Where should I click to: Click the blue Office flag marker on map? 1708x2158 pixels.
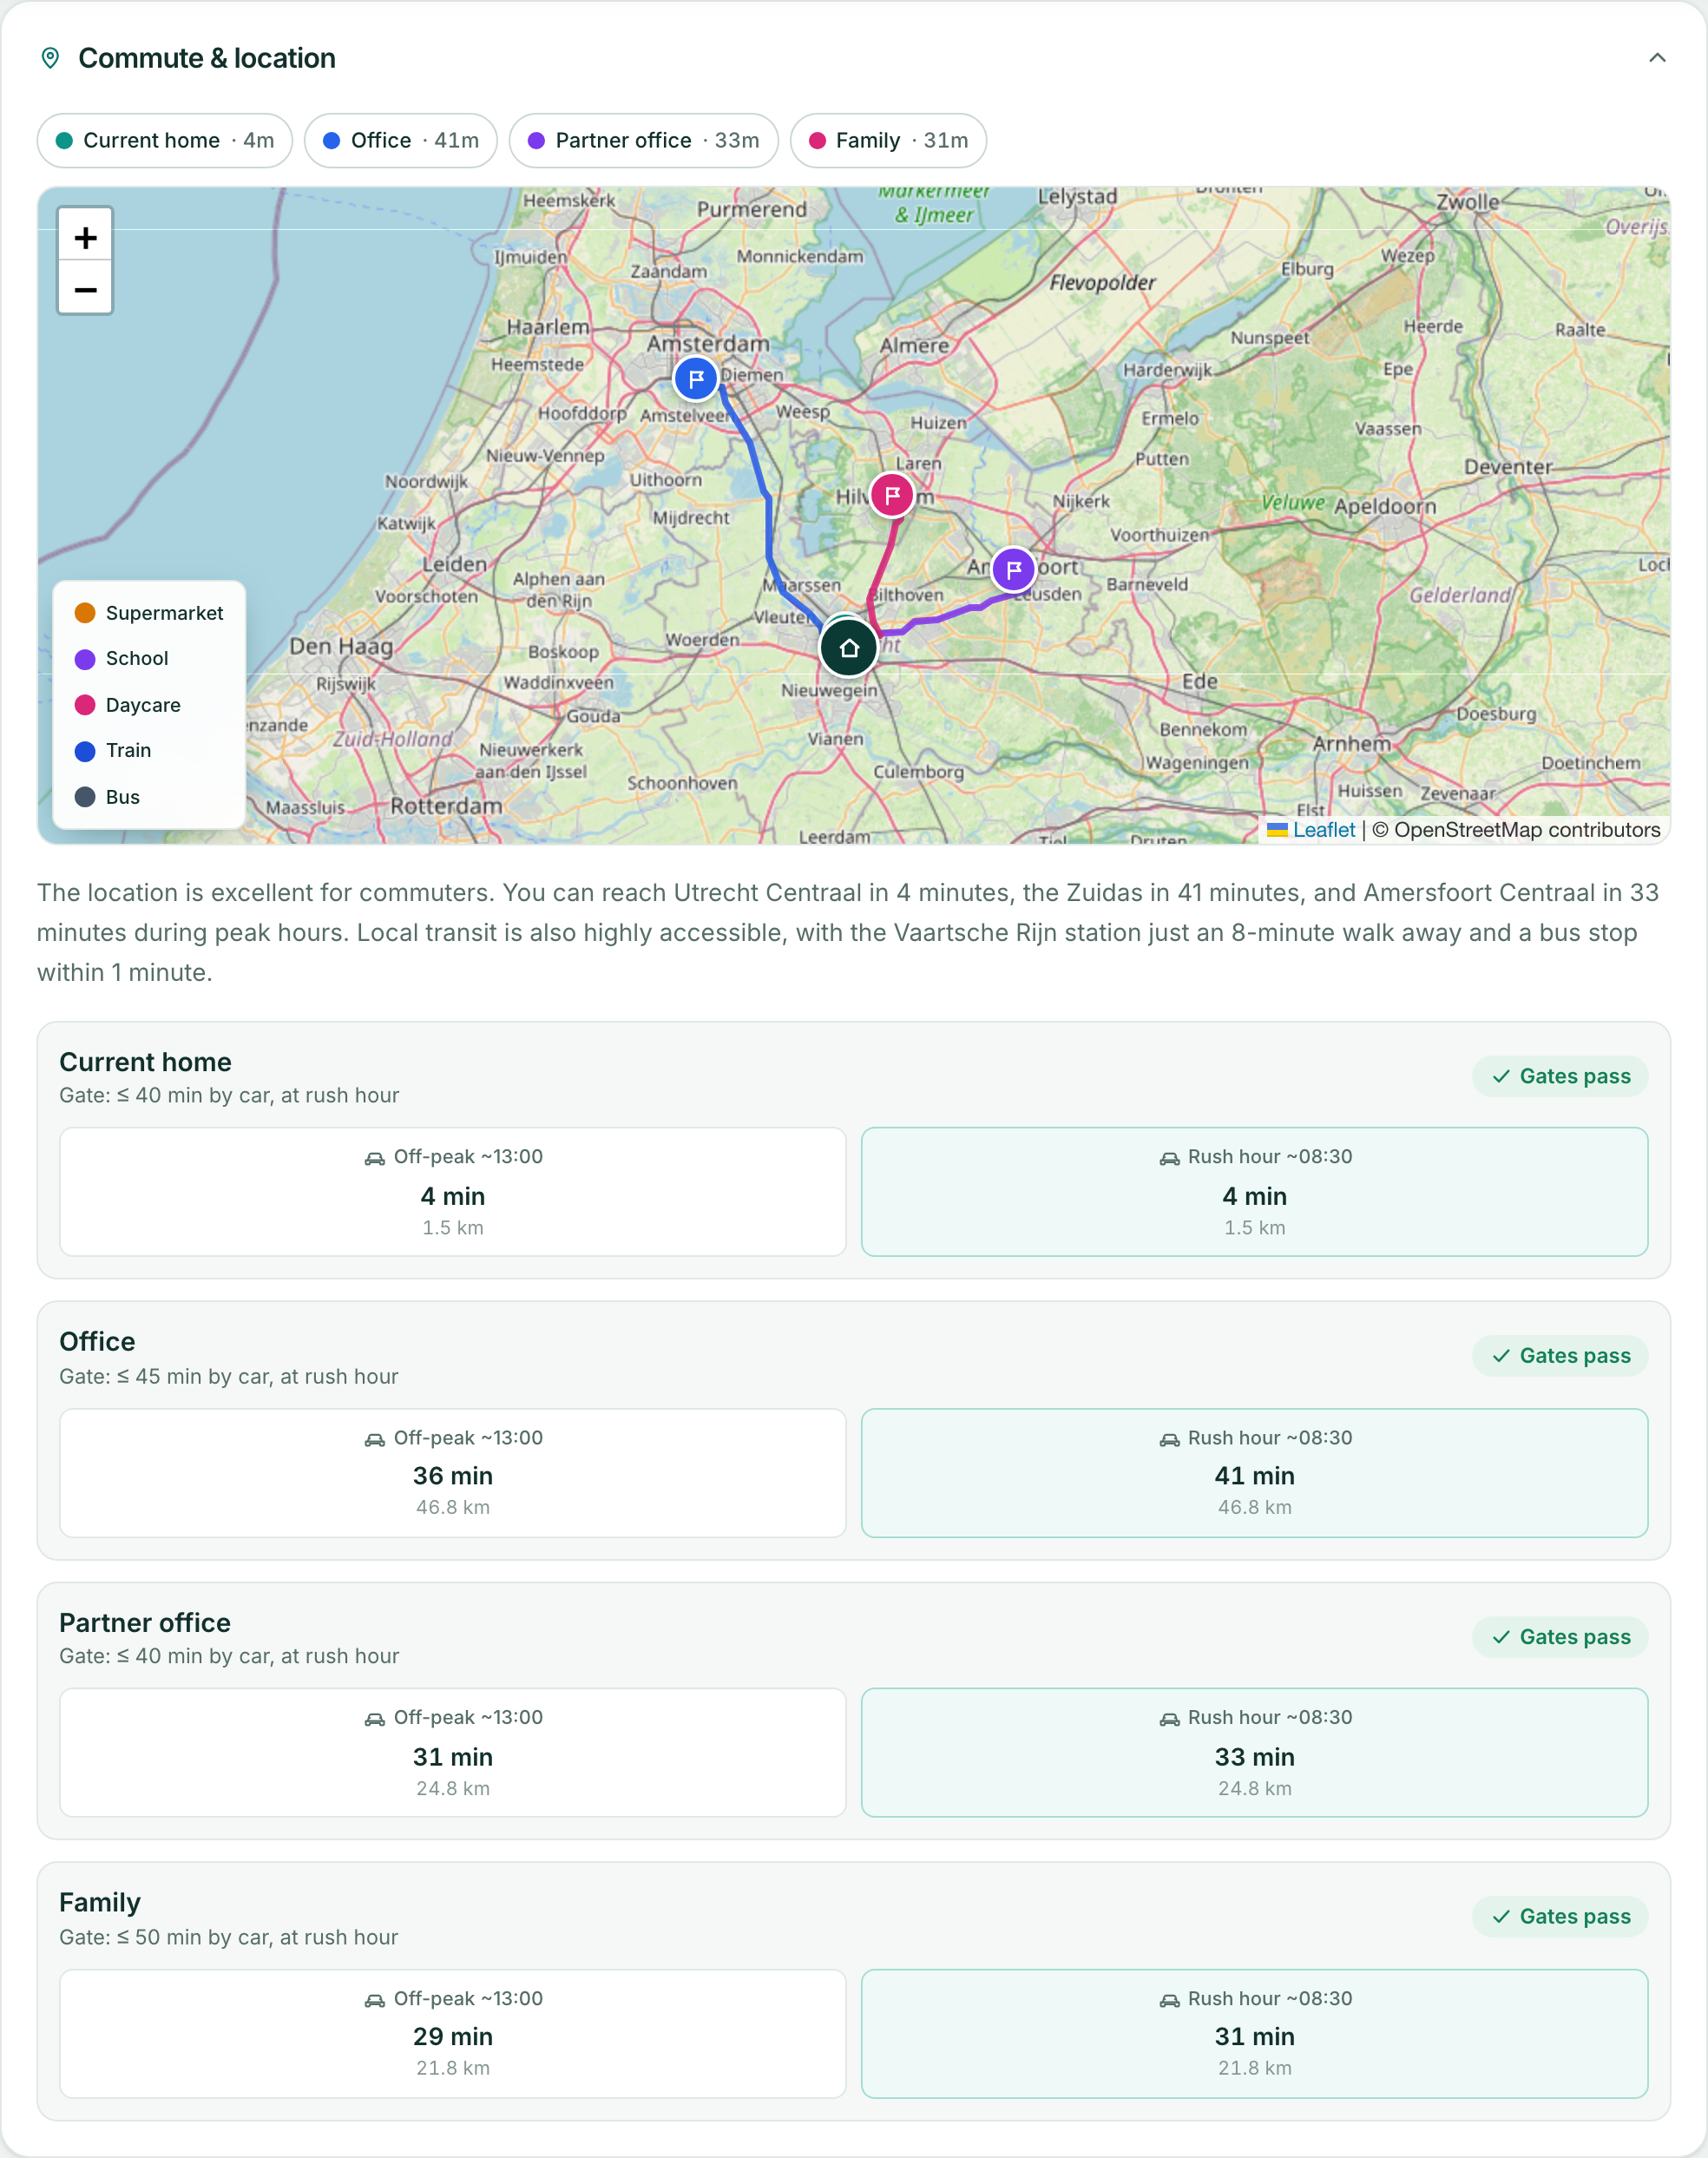(696, 379)
